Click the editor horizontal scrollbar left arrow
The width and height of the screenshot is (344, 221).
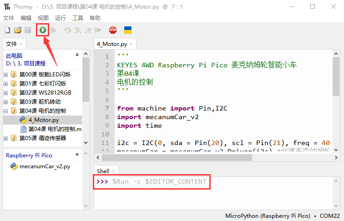[x=98, y=157]
